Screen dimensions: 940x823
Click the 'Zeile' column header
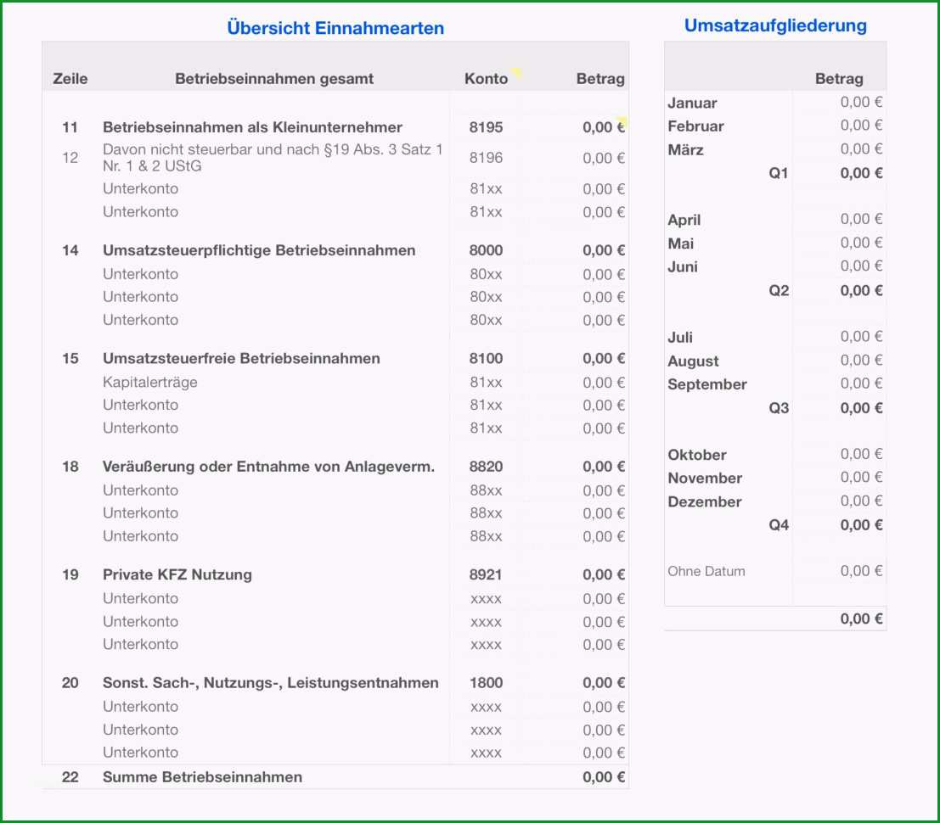pyautogui.click(x=70, y=78)
